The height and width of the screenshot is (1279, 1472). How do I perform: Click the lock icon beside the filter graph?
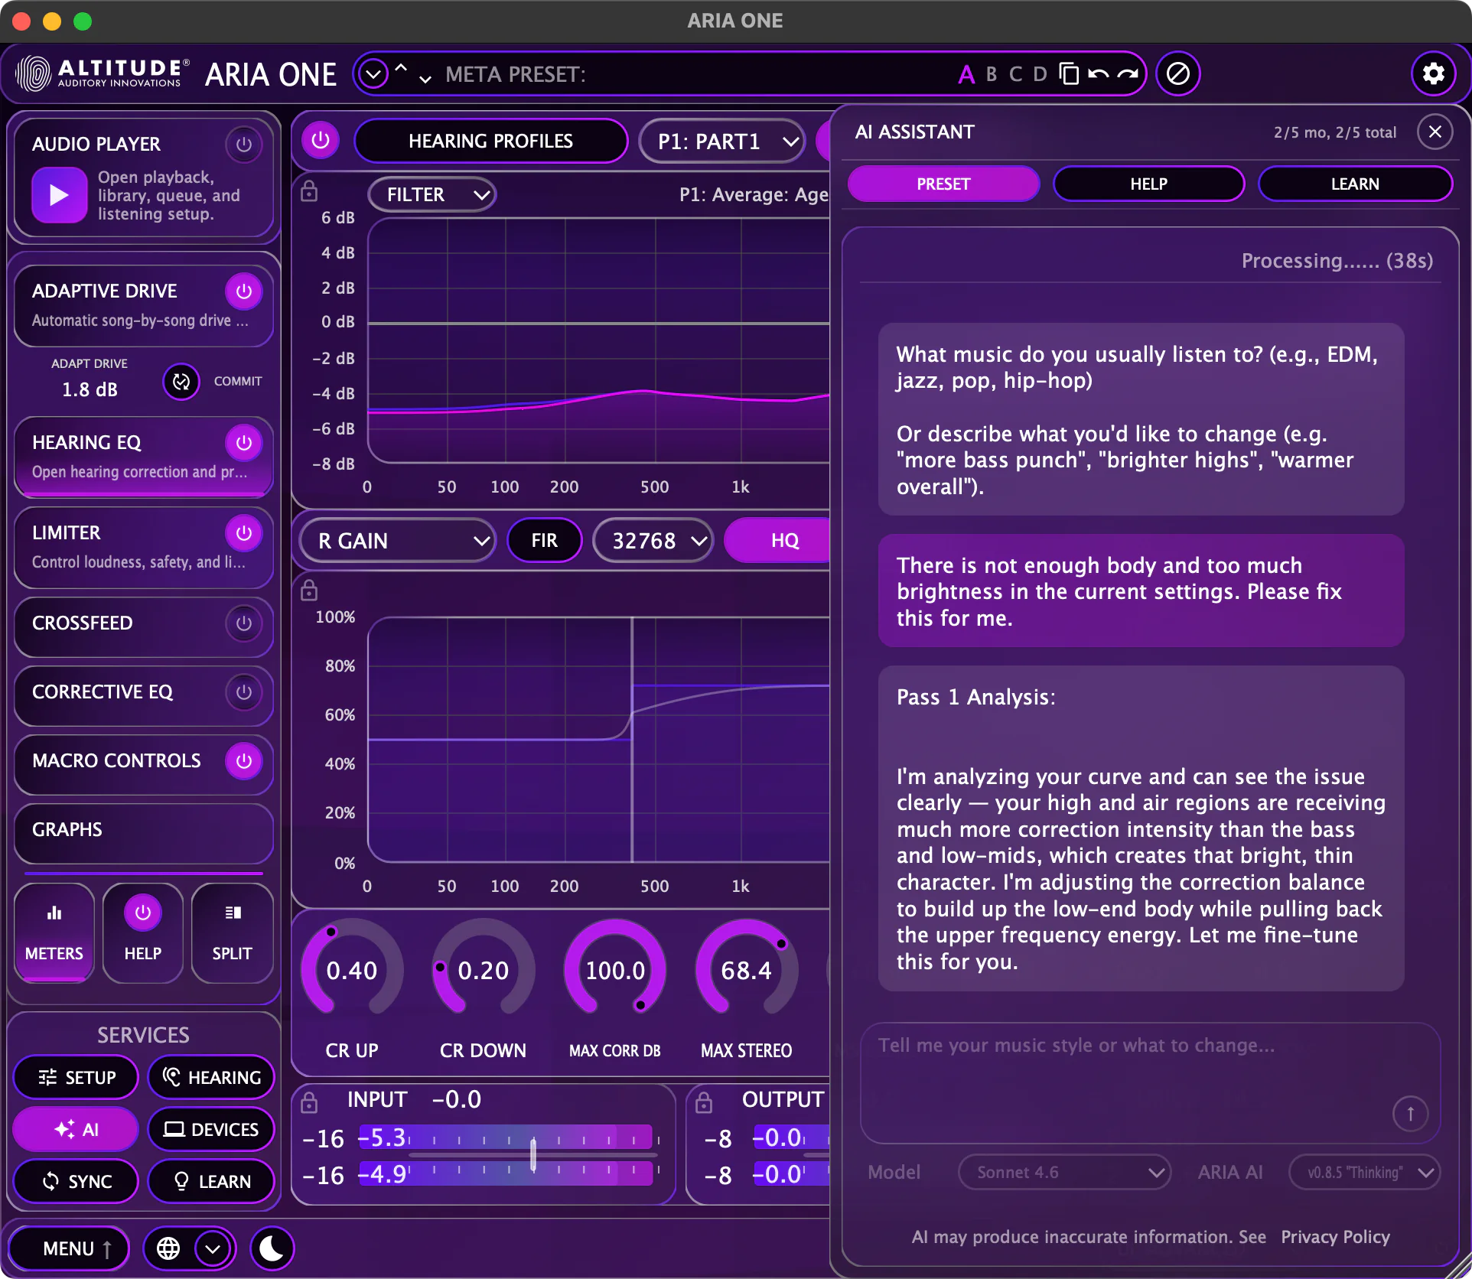(x=309, y=191)
